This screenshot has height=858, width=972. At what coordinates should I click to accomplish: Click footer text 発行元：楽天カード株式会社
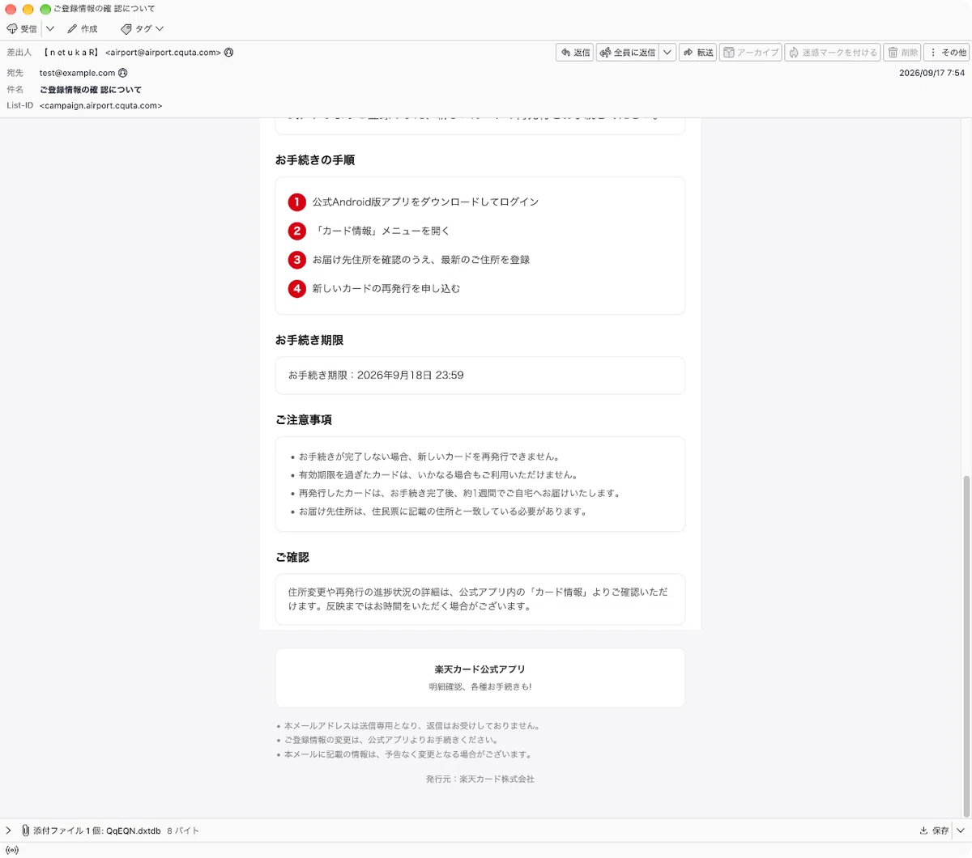(x=480, y=779)
